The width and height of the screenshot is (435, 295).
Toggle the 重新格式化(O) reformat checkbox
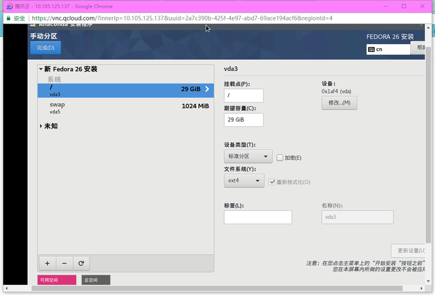pyautogui.click(x=272, y=181)
